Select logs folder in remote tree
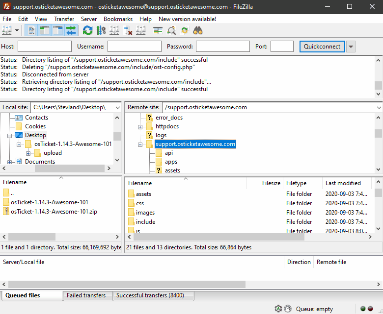Image resolution: width=383 pixels, height=314 pixels. tap(161, 135)
